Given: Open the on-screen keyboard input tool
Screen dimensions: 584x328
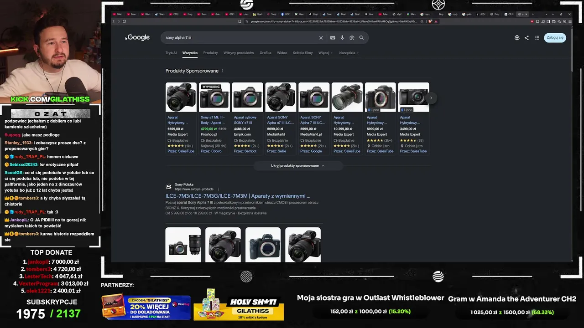Looking at the screenshot, I should pyautogui.click(x=333, y=38).
